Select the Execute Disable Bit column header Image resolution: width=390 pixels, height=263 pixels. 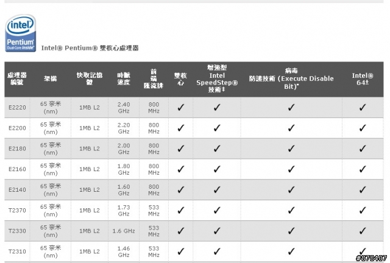[291, 79]
